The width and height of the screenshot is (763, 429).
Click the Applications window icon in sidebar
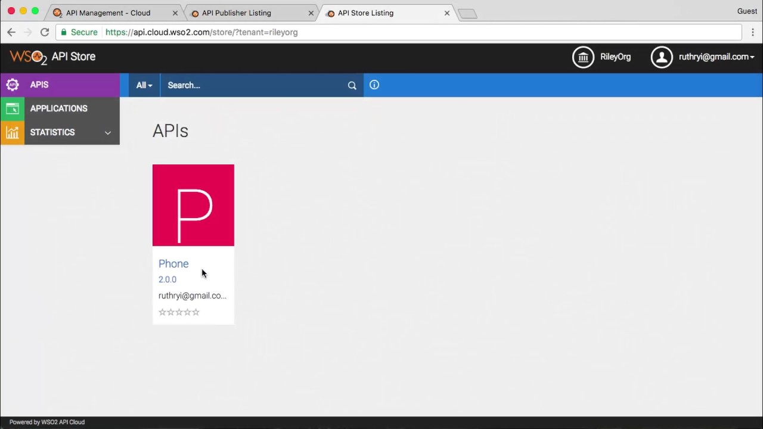(13, 108)
